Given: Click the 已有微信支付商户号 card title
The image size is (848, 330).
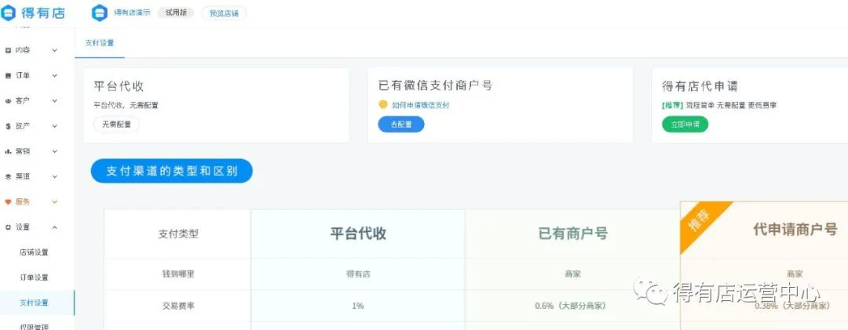Looking at the screenshot, I should click(435, 85).
